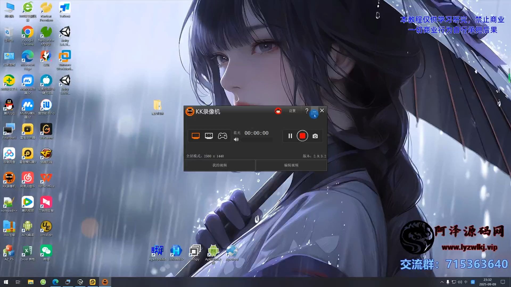The width and height of the screenshot is (511, 287).
Task: Select ToDesk desktop icon
Action: click(x=65, y=10)
